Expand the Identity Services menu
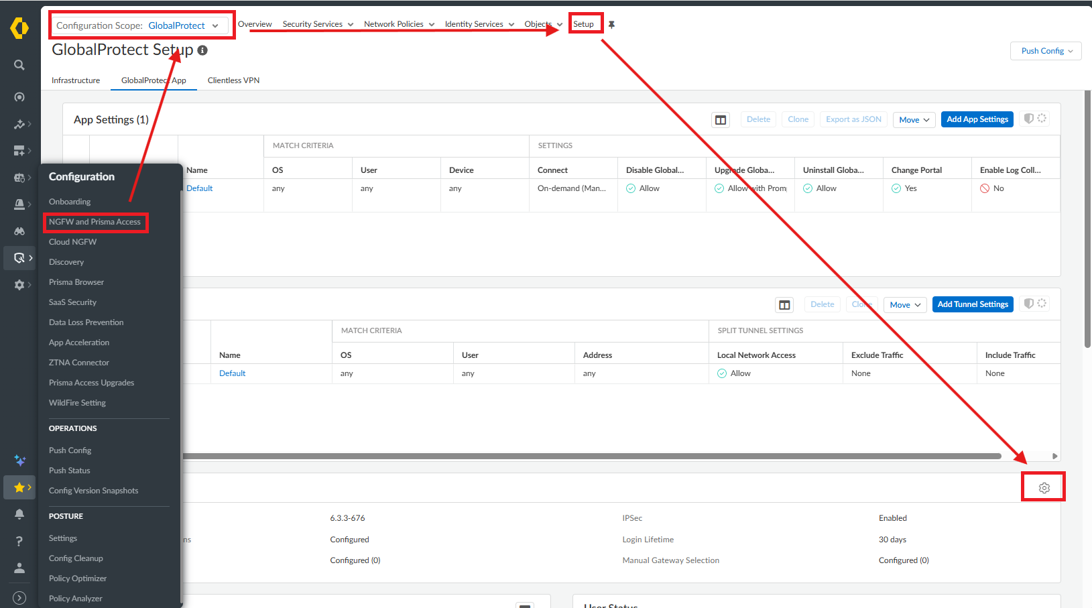This screenshot has width=1092, height=608. pos(479,24)
